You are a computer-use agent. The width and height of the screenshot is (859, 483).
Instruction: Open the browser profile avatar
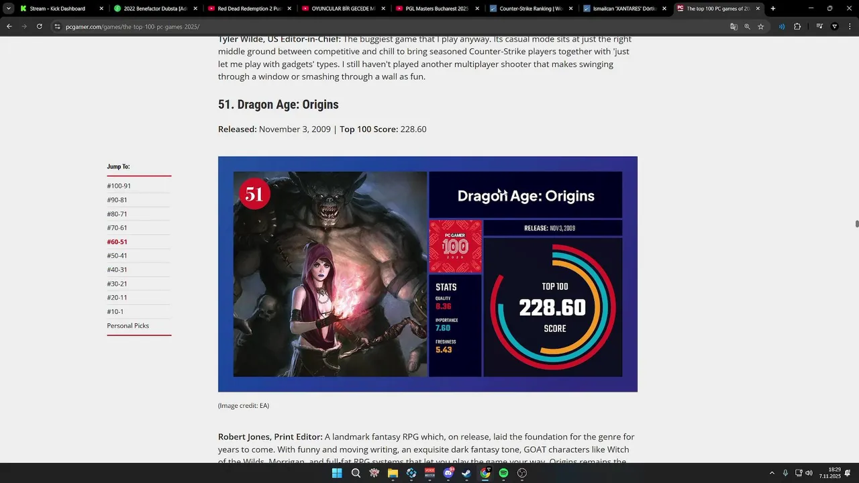point(835,26)
